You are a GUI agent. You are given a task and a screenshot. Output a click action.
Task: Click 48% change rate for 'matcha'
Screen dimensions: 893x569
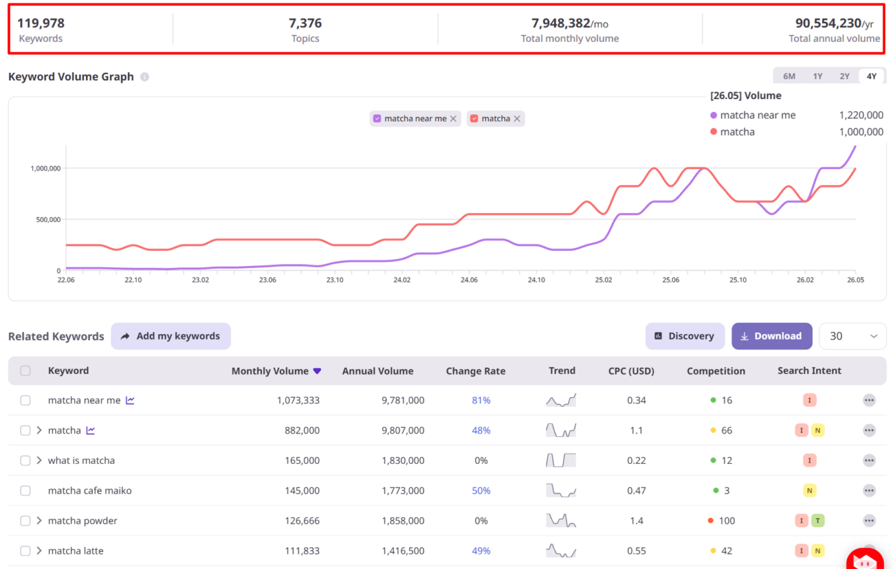point(481,430)
